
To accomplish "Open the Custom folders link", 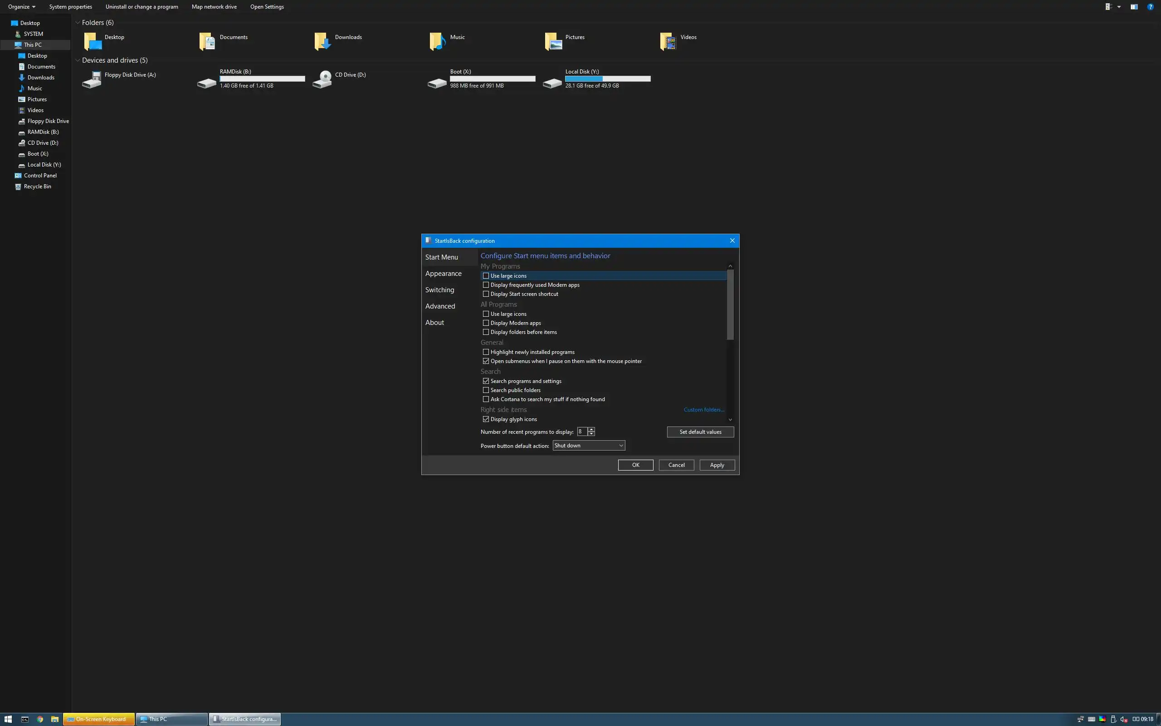I will tap(703, 410).
